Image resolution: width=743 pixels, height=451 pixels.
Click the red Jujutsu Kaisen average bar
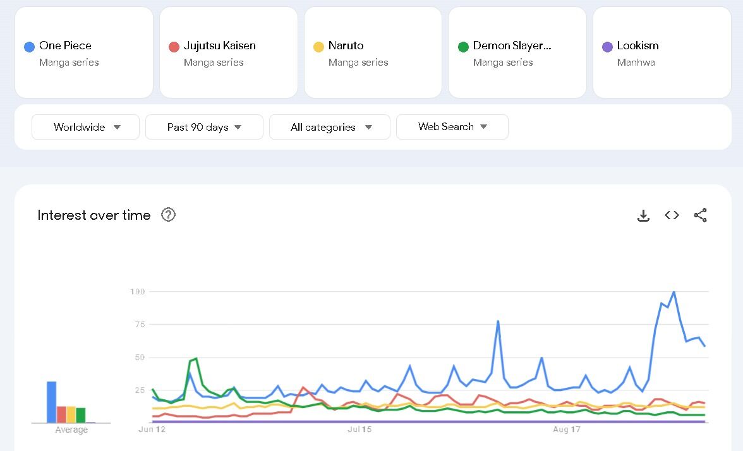coord(61,414)
